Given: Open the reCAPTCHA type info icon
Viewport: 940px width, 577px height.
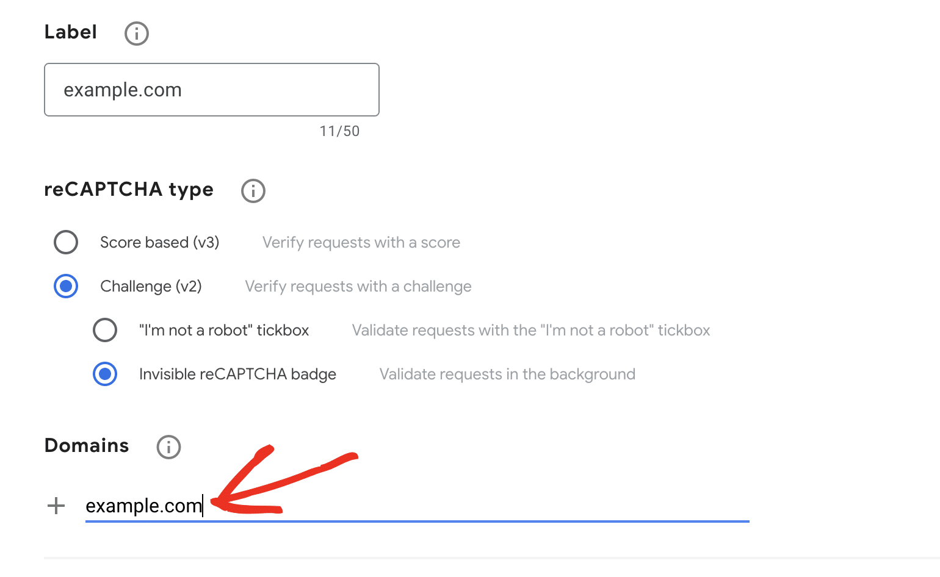Looking at the screenshot, I should (x=253, y=191).
